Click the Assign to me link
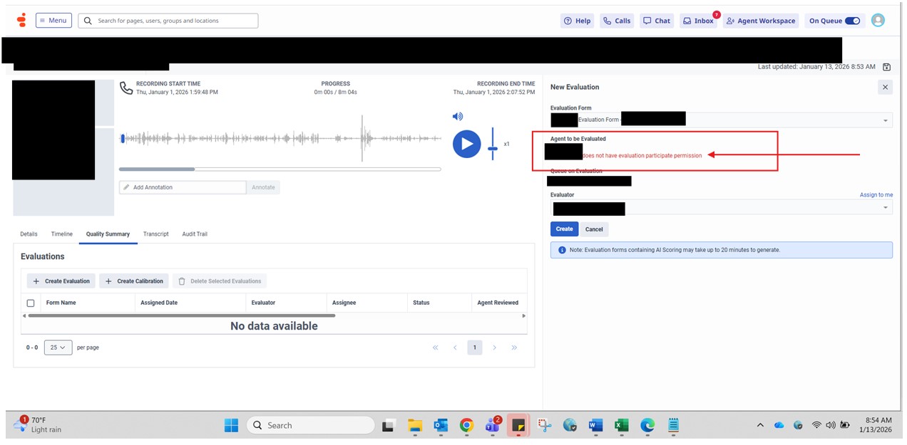 click(876, 194)
